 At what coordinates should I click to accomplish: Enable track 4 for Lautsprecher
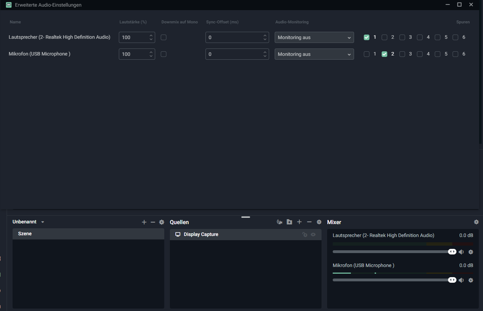pyautogui.click(x=420, y=37)
